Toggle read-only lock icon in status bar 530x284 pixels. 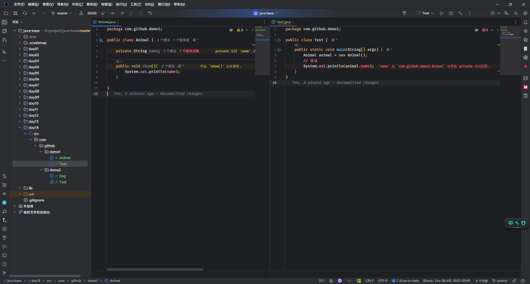tap(514, 281)
